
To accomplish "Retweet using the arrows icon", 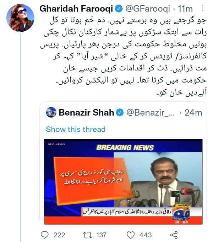I will [88, 235].
